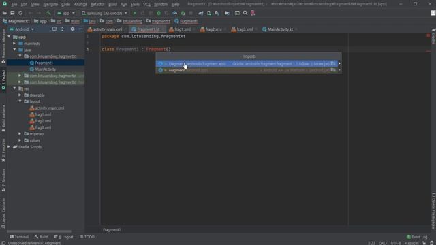Click the Open folder toolbar icon
Image resolution: width=436 pixels, height=245 pixels.
click(5, 13)
